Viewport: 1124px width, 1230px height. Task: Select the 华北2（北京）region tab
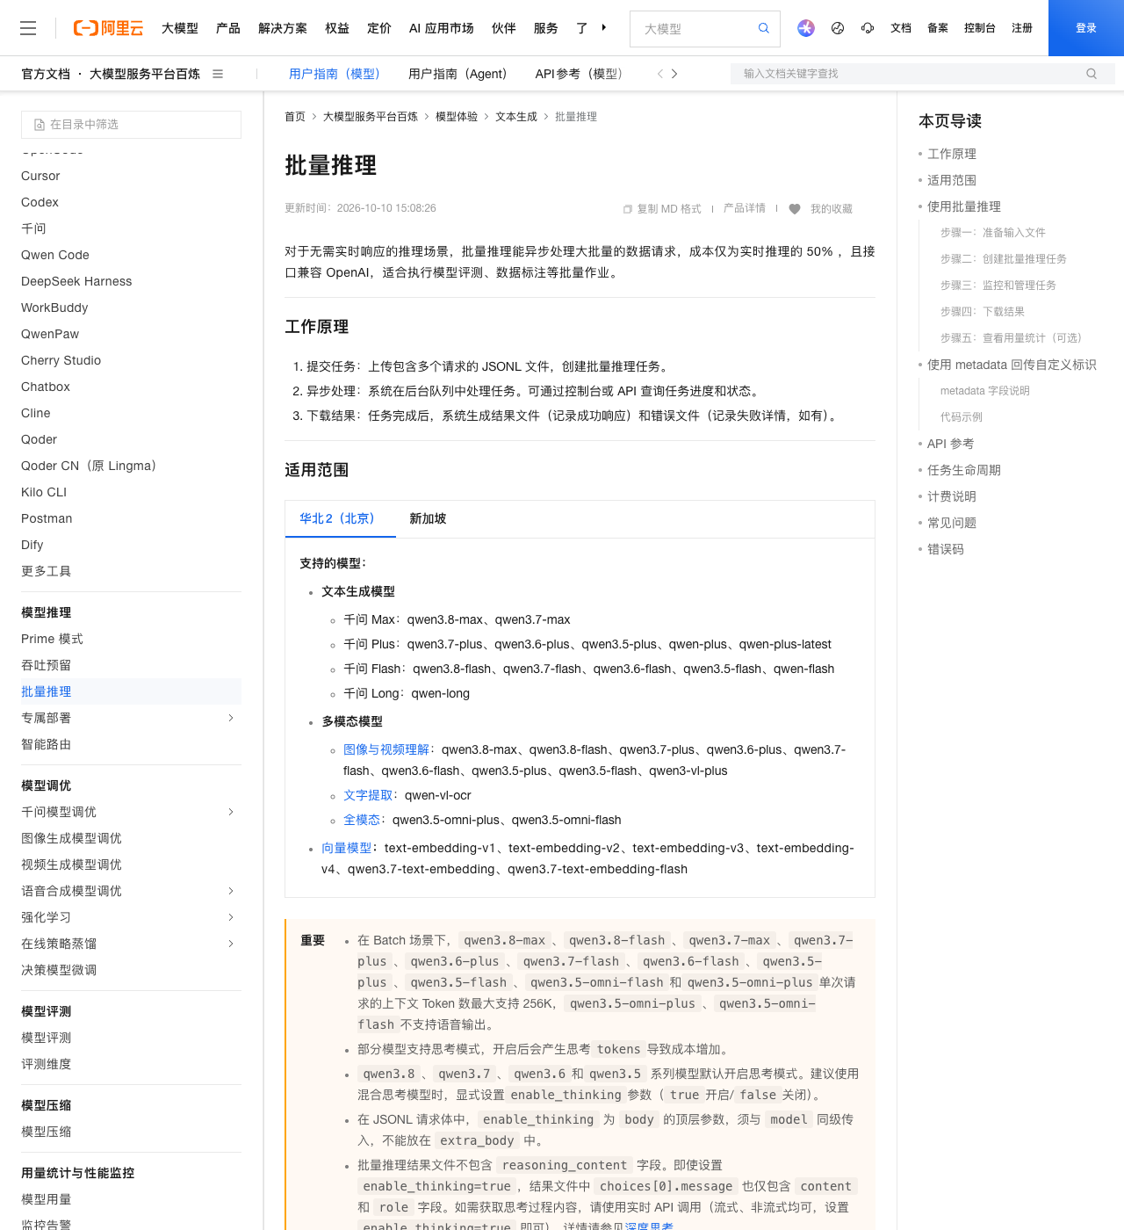(x=341, y=518)
